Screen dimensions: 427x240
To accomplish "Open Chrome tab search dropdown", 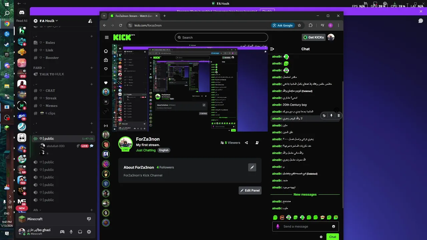I will 104,16.
